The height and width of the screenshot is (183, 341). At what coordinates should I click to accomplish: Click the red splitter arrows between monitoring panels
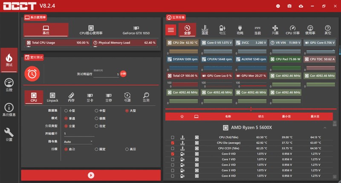251,109
